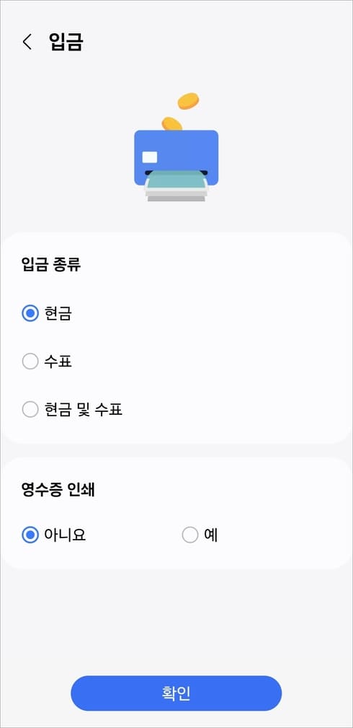Select the 수표 radio button
The image size is (353, 728).
tap(30, 361)
